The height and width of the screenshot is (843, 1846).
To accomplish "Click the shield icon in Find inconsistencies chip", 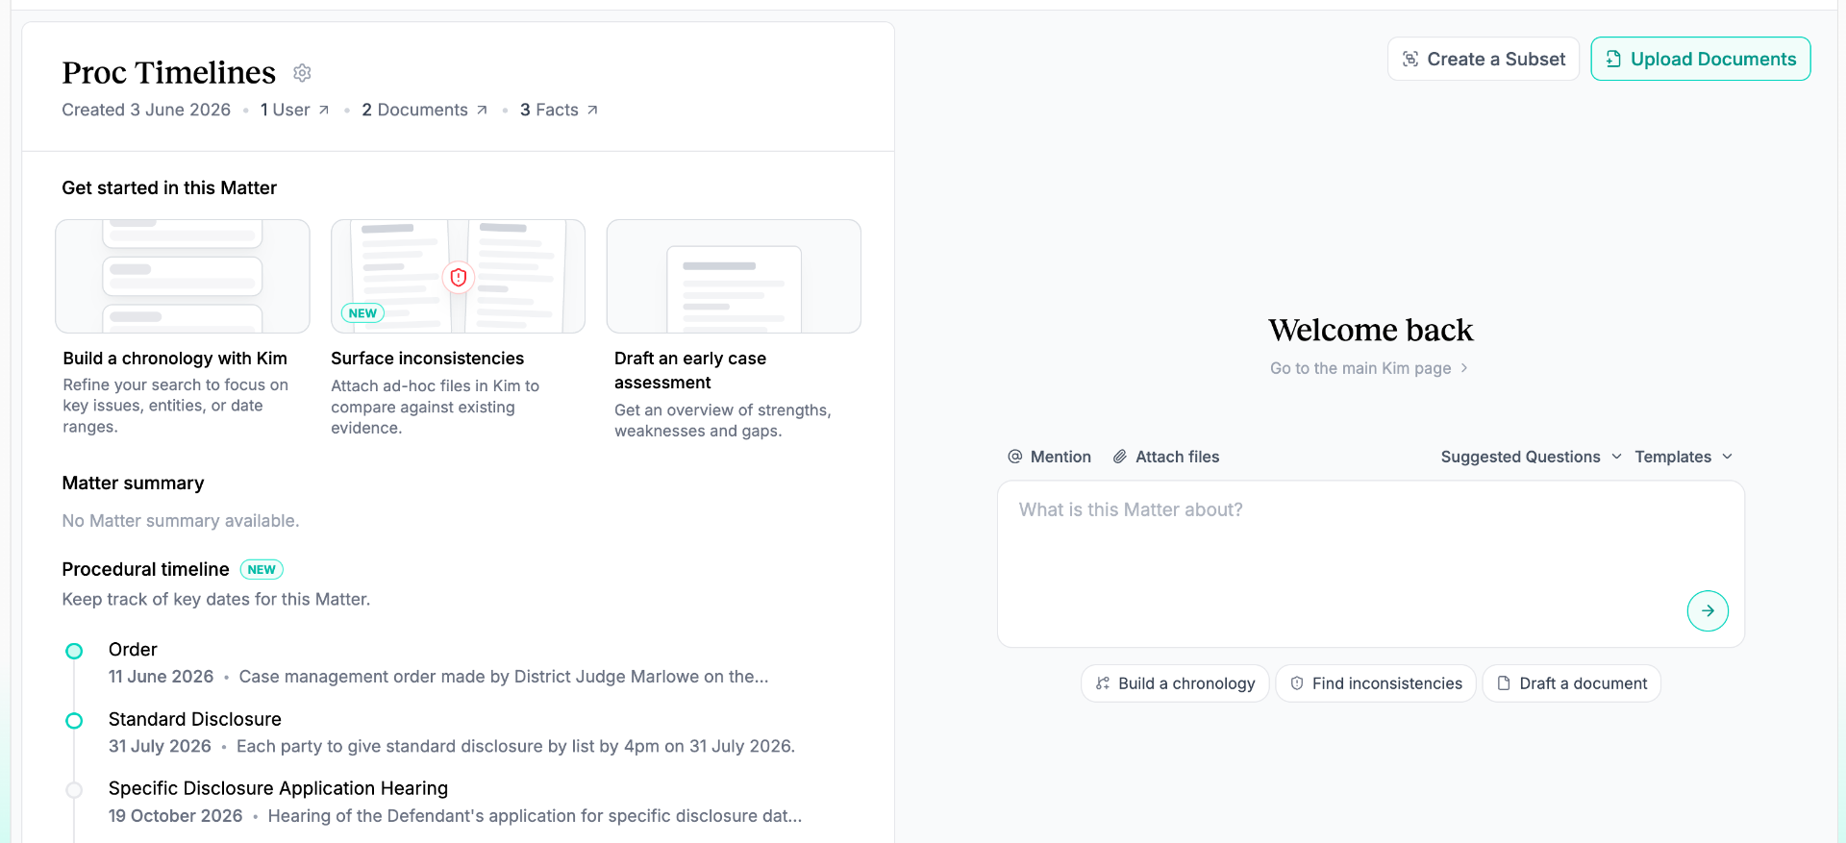I will 1297,683.
